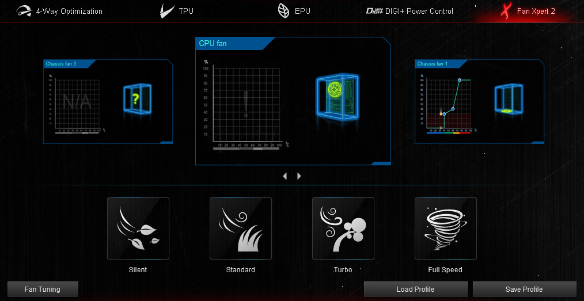Select the Standard fan mode icon

point(241,228)
